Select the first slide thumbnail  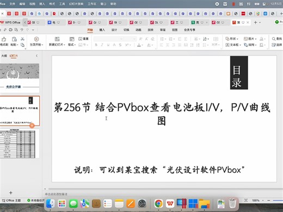point(20,78)
